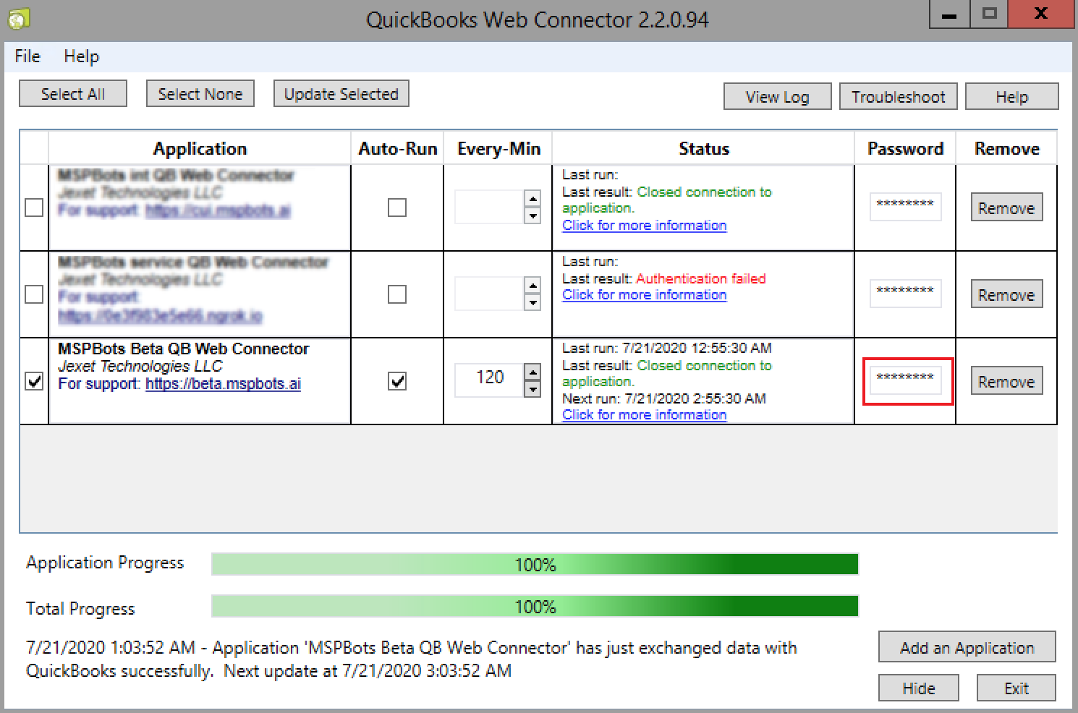Viewport: 1078px width, 713px height.
Task: Open 'Click for more information' in Beta row
Action: [645, 414]
